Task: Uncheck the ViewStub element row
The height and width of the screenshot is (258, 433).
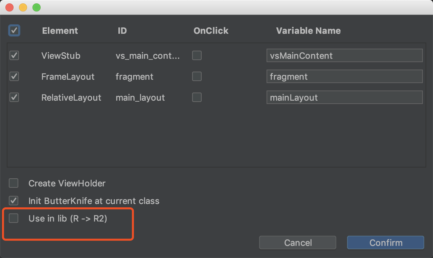Action: (x=14, y=55)
